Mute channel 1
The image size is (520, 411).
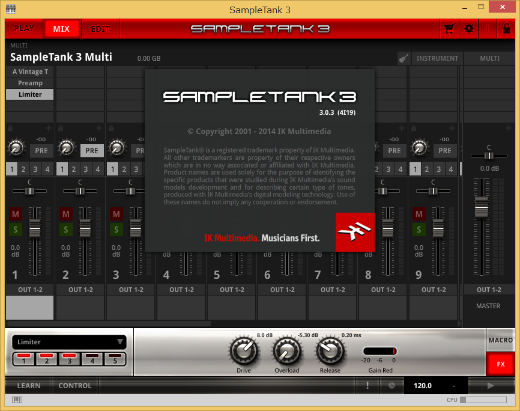tap(16, 214)
